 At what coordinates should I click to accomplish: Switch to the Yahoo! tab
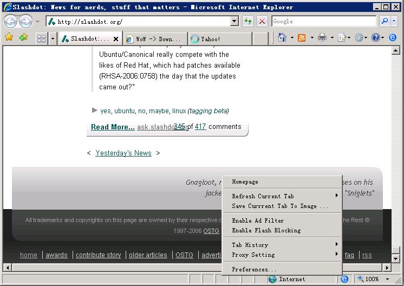[219, 39]
